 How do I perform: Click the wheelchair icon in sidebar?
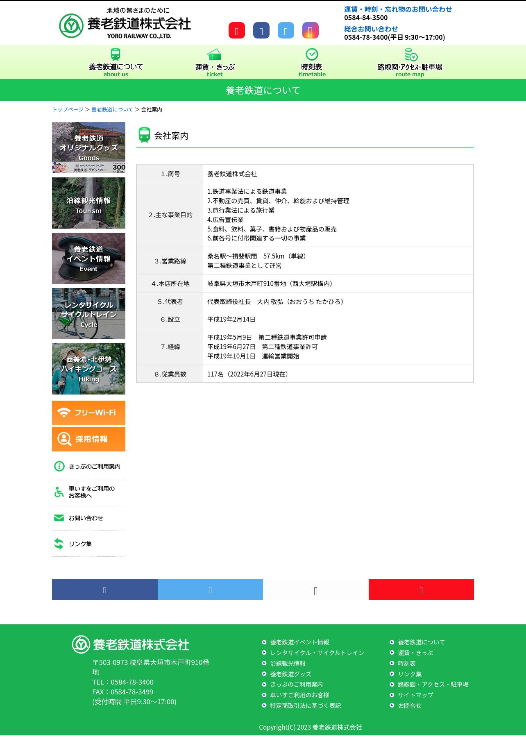pyautogui.click(x=59, y=492)
